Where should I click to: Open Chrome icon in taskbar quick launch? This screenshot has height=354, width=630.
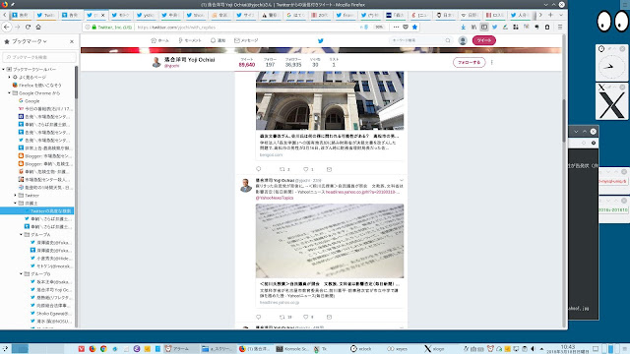(x=103, y=349)
